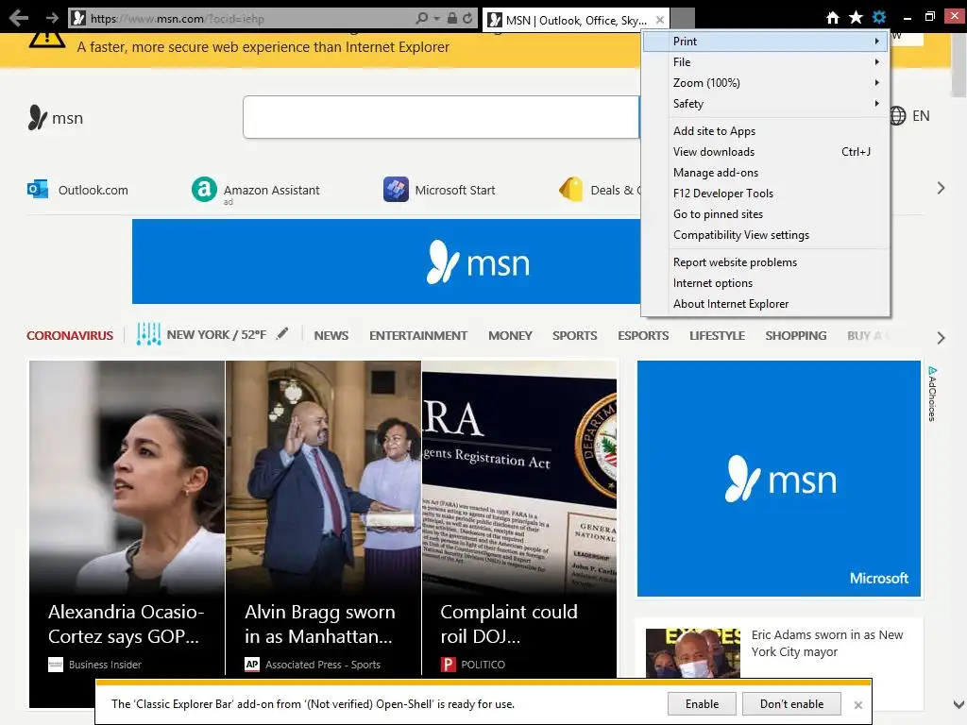
Task: Open the Home page icon
Action: (833, 18)
